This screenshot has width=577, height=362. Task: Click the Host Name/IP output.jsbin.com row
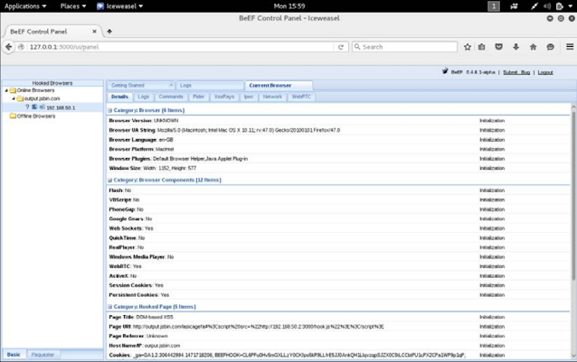point(338,346)
